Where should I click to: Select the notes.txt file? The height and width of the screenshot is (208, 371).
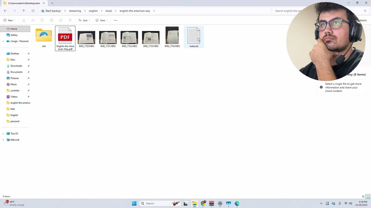tap(194, 37)
